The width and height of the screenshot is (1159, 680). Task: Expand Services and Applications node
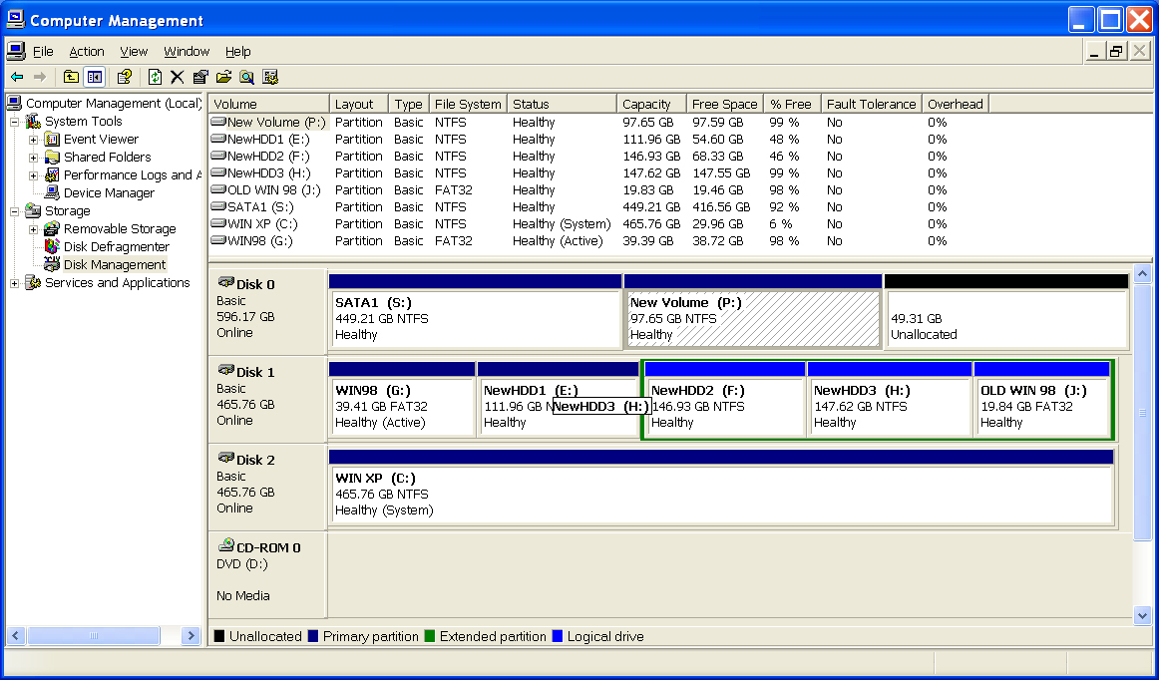[15, 283]
